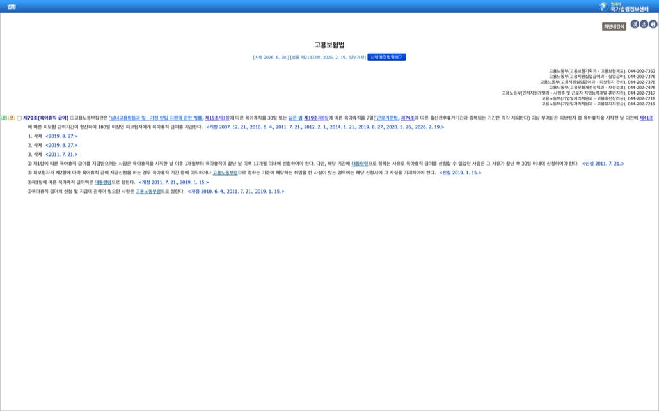The height and width of the screenshot is (411, 659).
Task: Open the 대통령령 link in paragraph ②
Action: pos(360,163)
